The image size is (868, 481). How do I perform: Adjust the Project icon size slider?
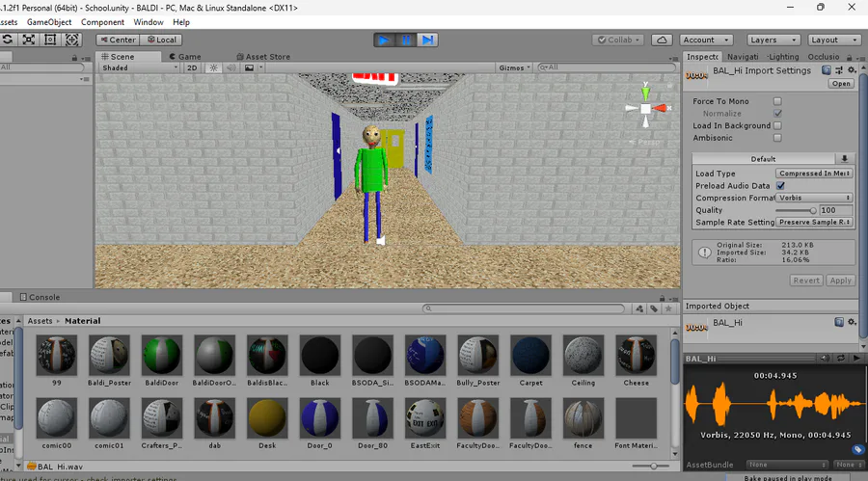651,466
